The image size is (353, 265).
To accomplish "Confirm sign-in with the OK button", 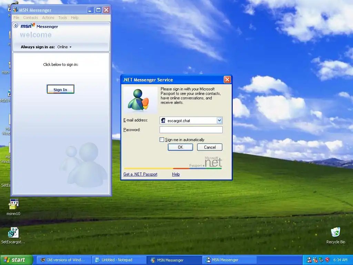I will pos(180,147).
